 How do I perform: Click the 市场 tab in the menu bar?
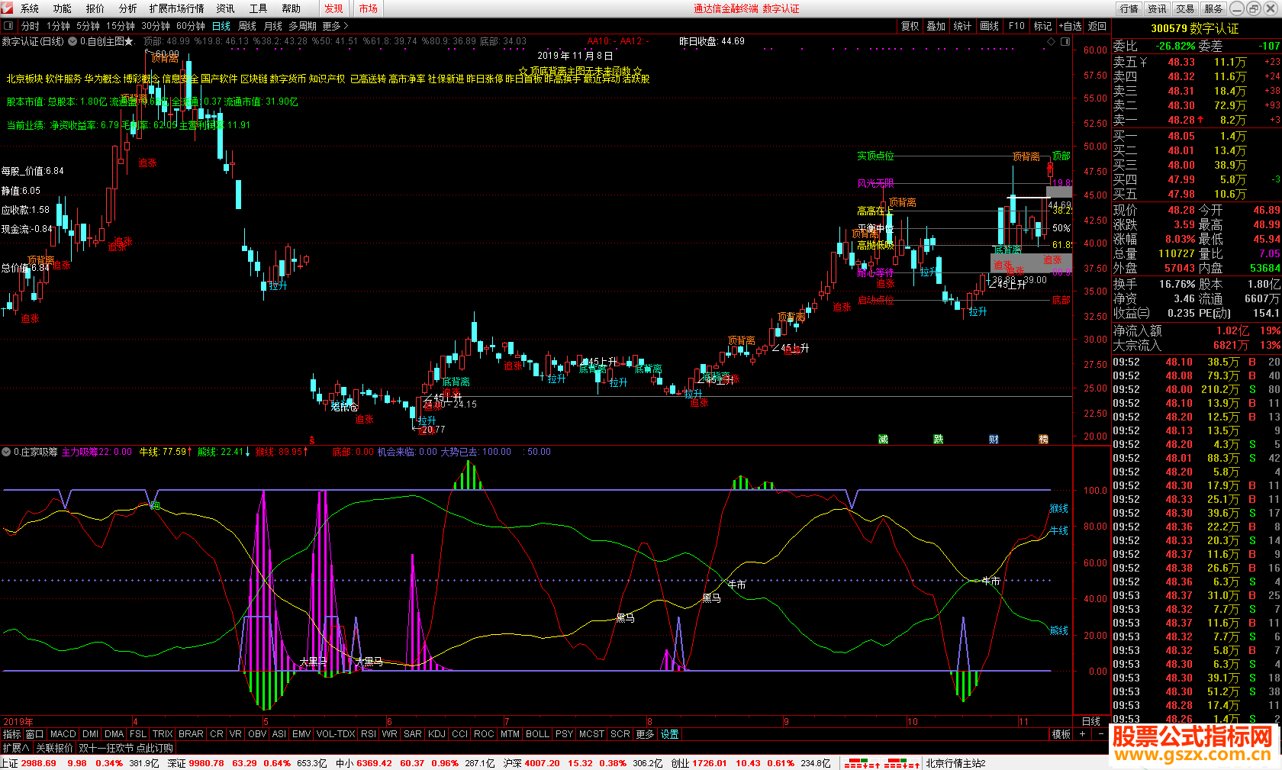[x=368, y=8]
